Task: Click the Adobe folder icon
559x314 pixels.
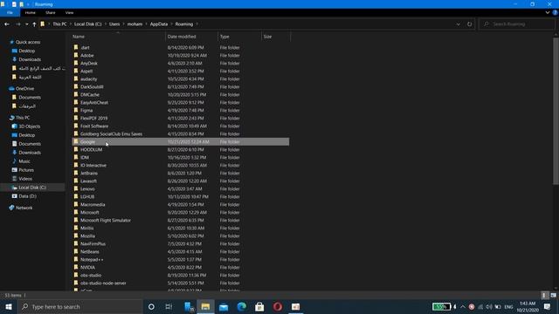Action: point(76,55)
